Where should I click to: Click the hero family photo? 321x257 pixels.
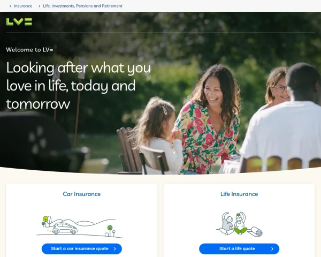(160, 93)
